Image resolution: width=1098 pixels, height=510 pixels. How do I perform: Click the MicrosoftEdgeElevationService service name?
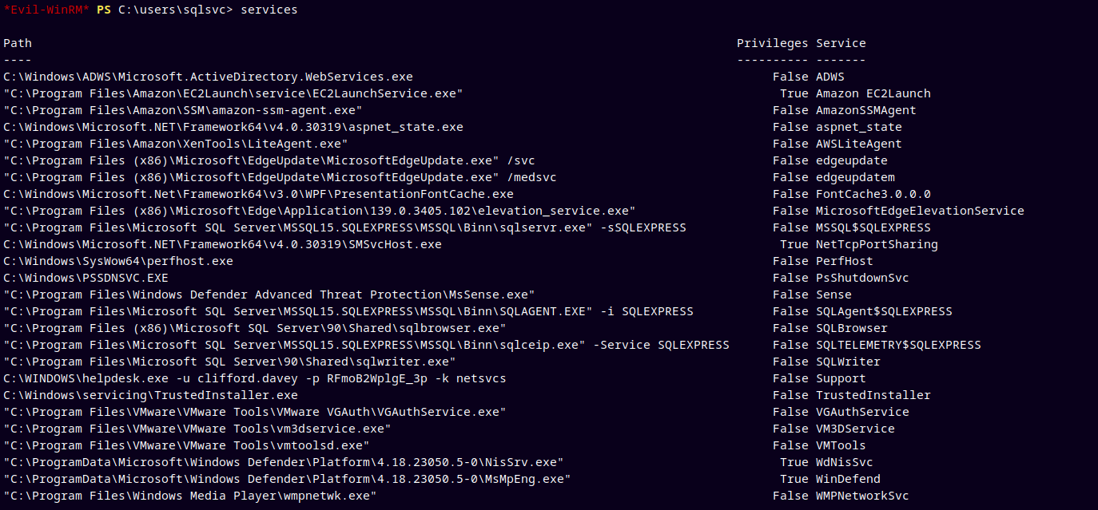919,211
